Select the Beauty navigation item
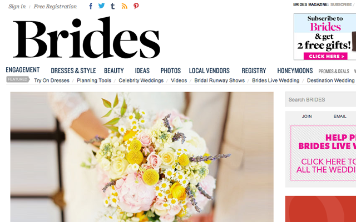356x222 pixels. pos(113,70)
